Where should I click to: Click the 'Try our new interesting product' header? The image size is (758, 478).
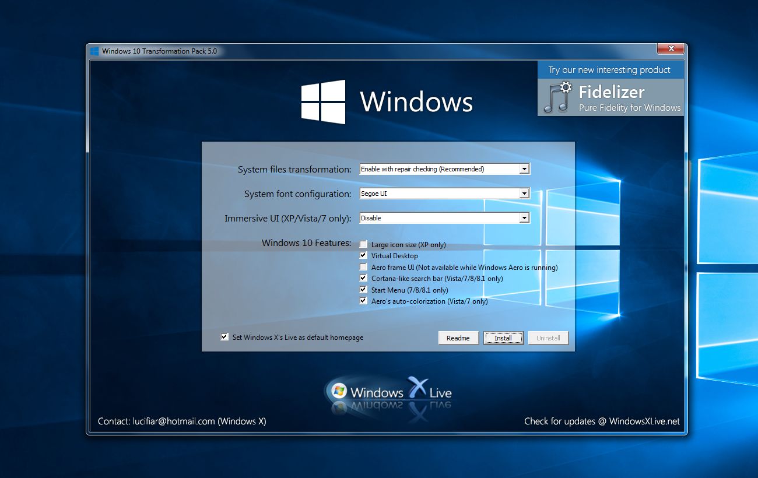coord(609,70)
